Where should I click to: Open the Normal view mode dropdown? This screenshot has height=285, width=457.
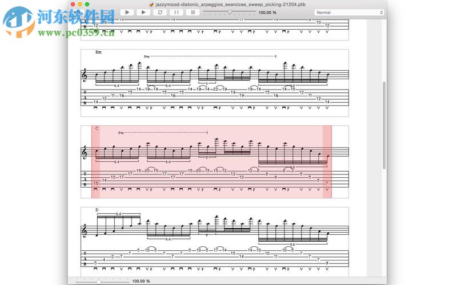click(x=349, y=13)
